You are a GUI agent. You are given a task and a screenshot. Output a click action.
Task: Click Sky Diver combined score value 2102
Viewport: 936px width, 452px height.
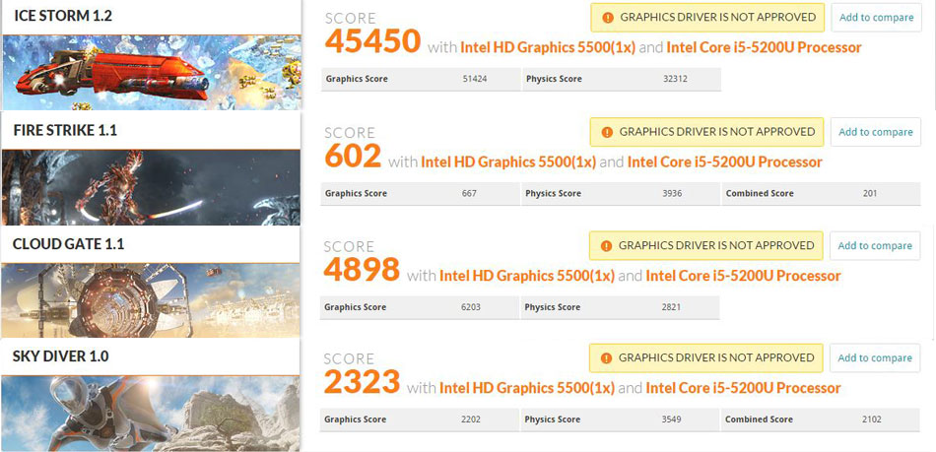[872, 420]
